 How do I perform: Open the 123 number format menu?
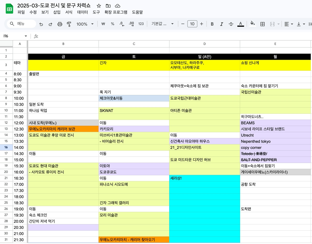coord(141,24)
